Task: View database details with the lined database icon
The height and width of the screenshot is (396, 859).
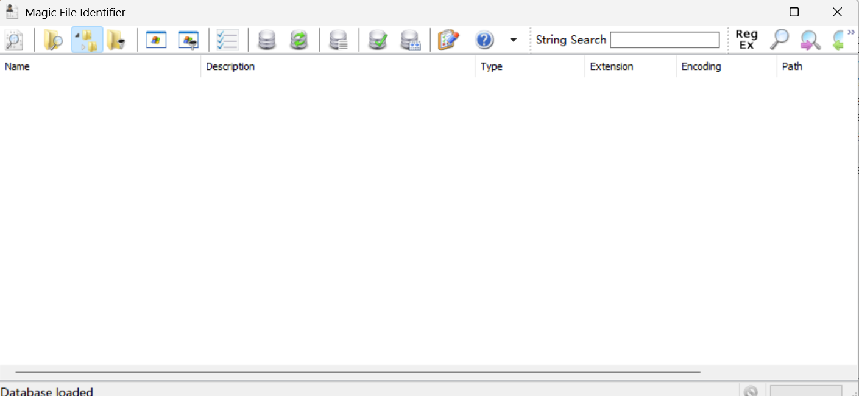Action: pyautogui.click(x=339, y=40)
